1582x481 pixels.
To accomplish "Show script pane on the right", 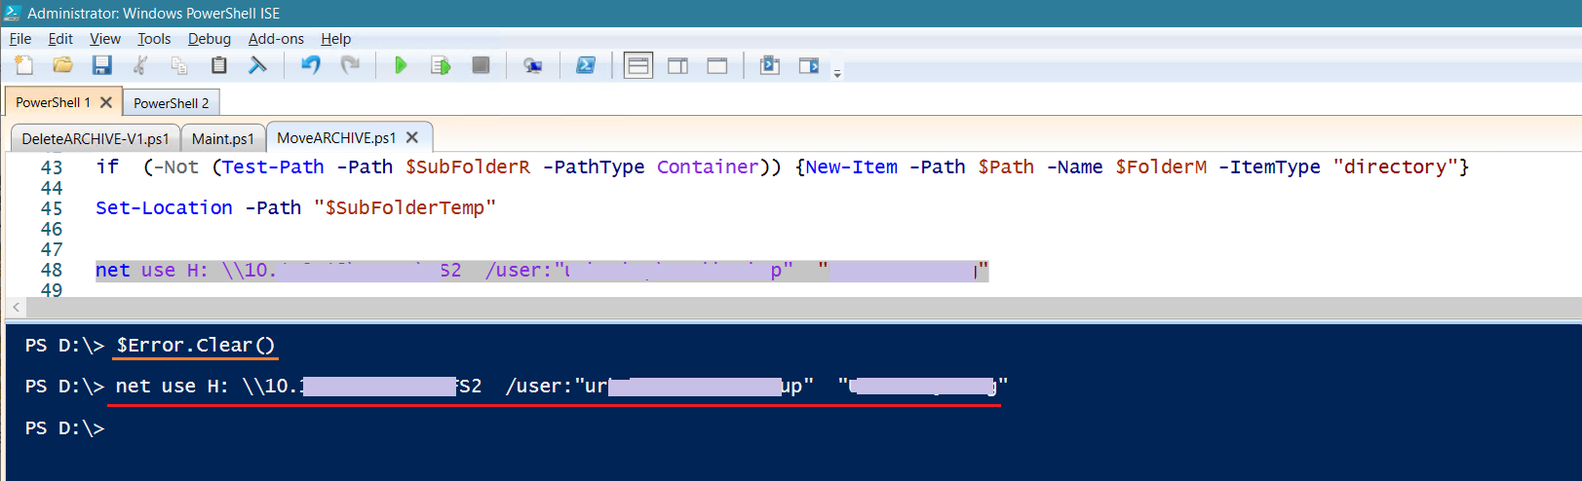I will coord(678,65).
